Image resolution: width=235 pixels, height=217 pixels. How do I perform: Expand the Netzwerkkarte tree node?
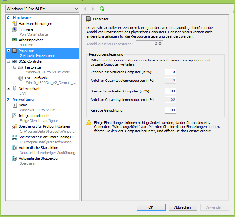(8, 89)
